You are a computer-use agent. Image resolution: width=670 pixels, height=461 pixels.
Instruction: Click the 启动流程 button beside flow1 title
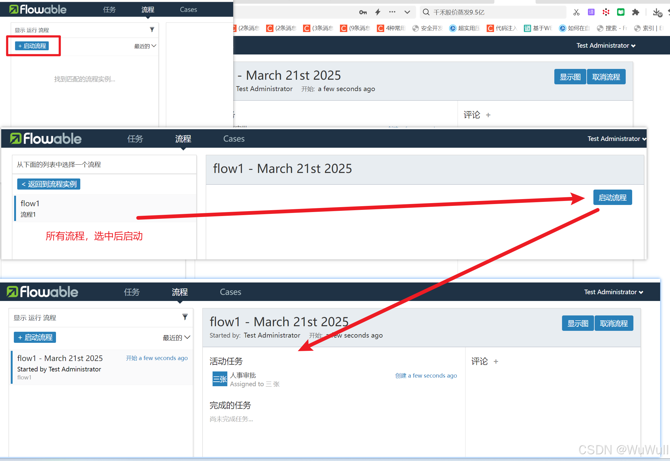tap(612, 198)
